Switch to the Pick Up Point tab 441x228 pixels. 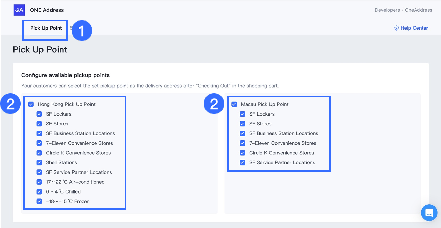(46, 28)
